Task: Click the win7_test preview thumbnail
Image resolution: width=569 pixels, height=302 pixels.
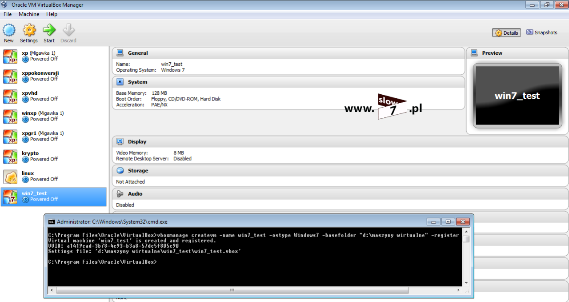Action: click(x=517, y=96)
